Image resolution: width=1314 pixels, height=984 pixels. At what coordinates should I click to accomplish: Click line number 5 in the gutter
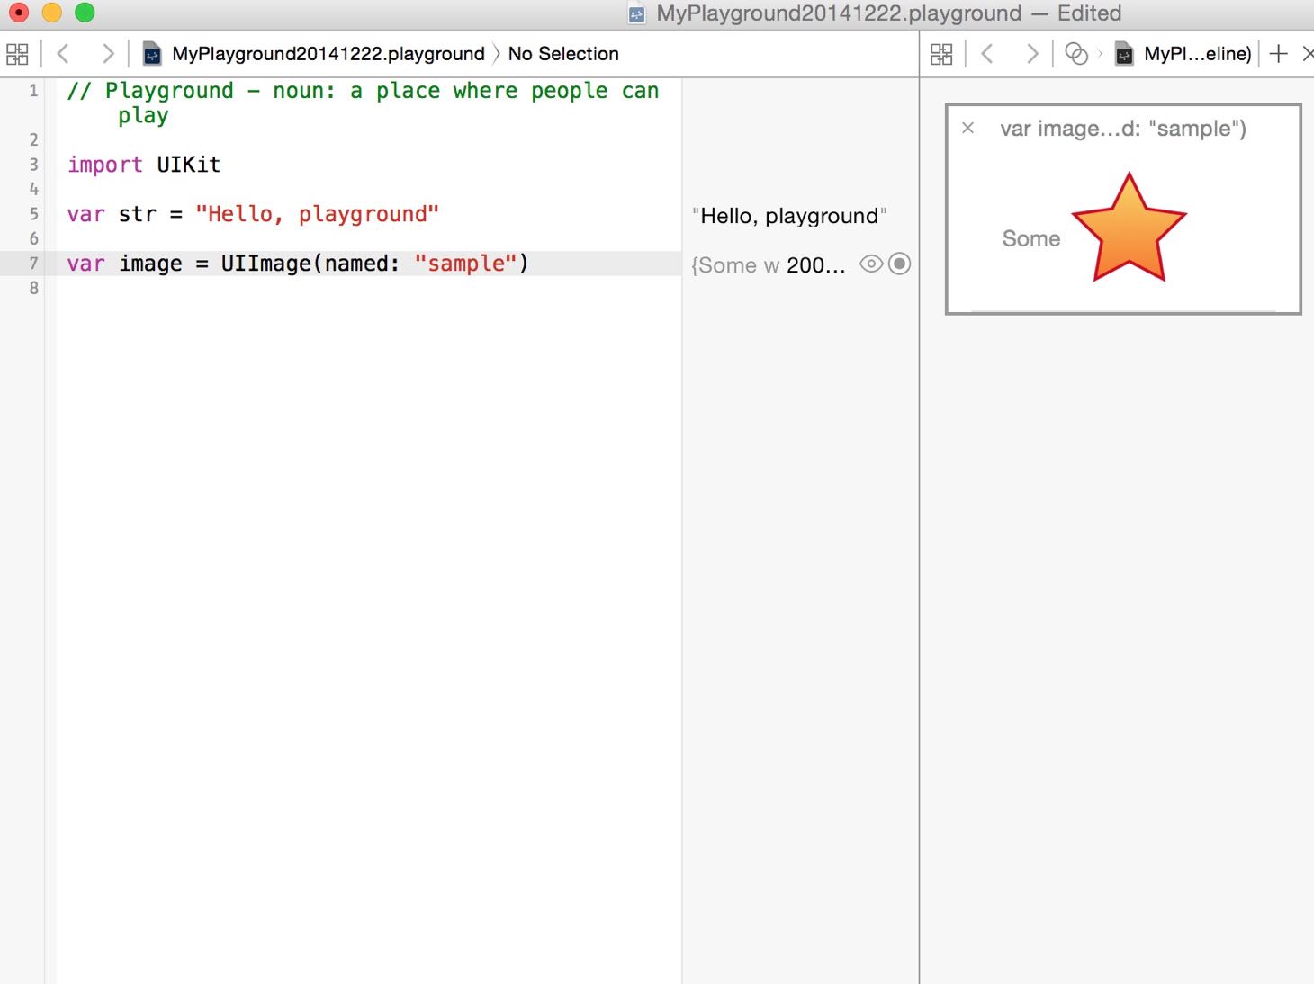(x=33, y=214)
